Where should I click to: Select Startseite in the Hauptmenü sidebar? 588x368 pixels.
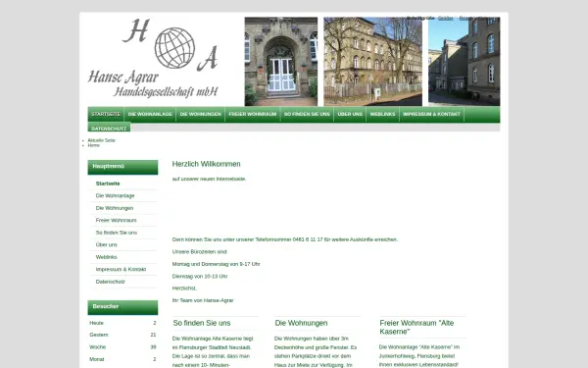point(108,184)
